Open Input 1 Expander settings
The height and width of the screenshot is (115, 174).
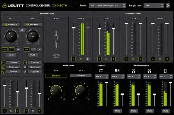click(x=13, y=62)
